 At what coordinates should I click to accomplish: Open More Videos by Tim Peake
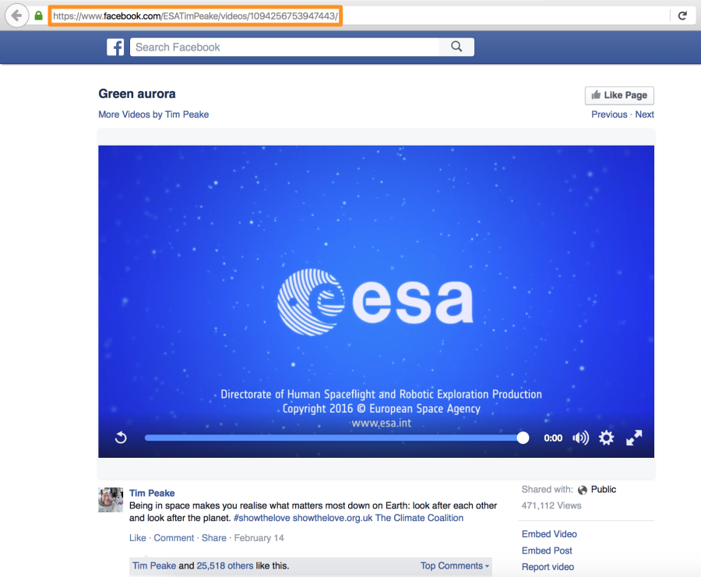point(153,114)
